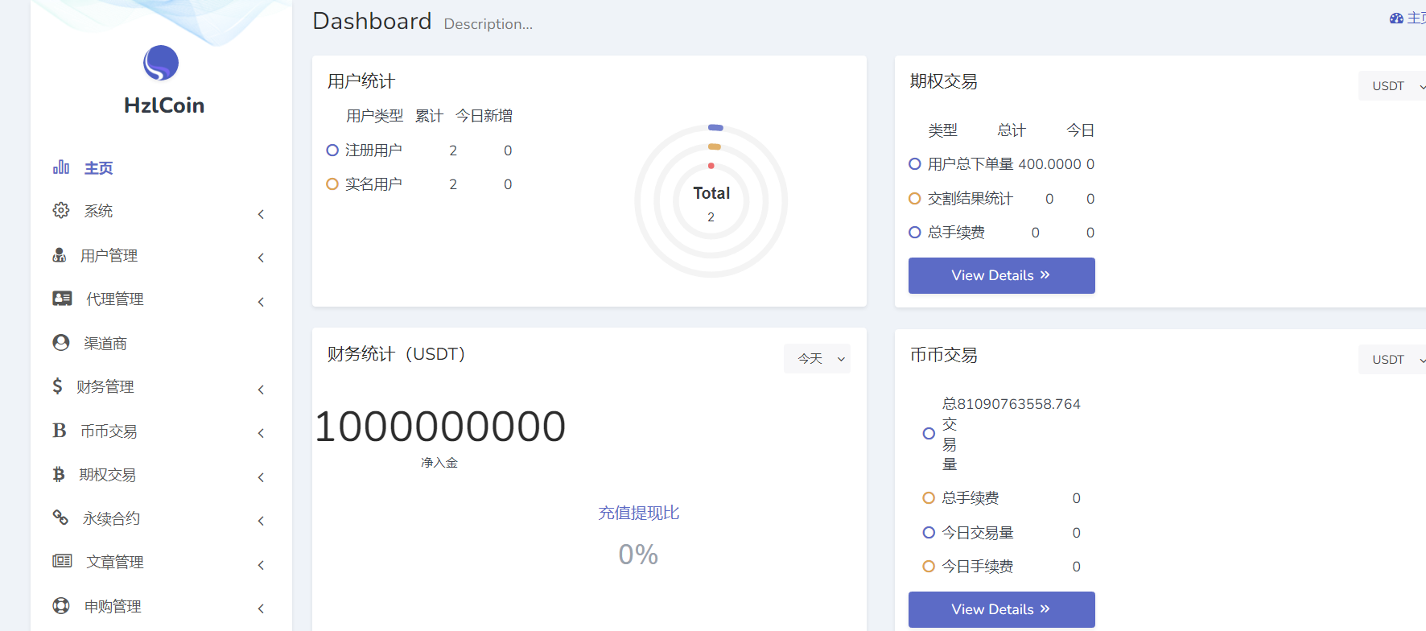Toggle the 今日手续费 legend marker
Image resolution: width=1426 pixels, height=631 pixels.
click(x=929, y=566)
